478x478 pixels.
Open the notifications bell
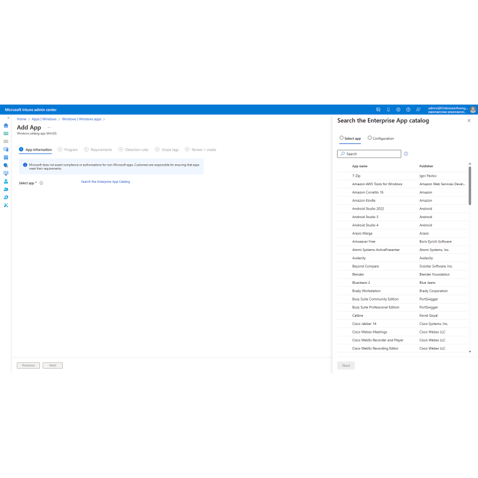point(388,110)
